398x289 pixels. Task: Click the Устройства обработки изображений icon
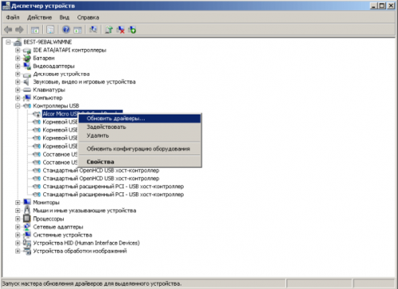click(x=27, y=251)
